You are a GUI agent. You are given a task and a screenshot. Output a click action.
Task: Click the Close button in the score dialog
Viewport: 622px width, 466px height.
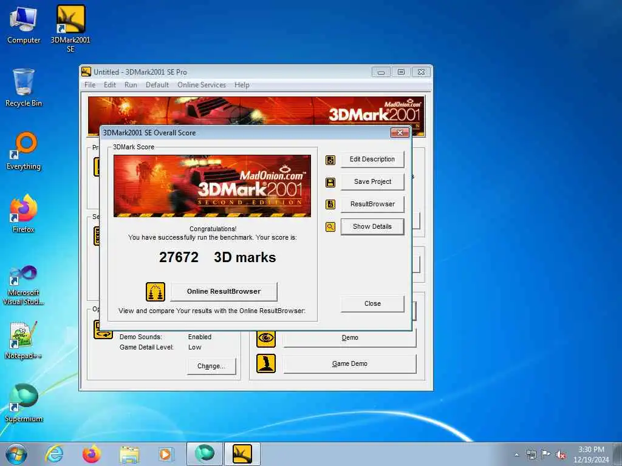pyautogui.click(x=372, y=303)
